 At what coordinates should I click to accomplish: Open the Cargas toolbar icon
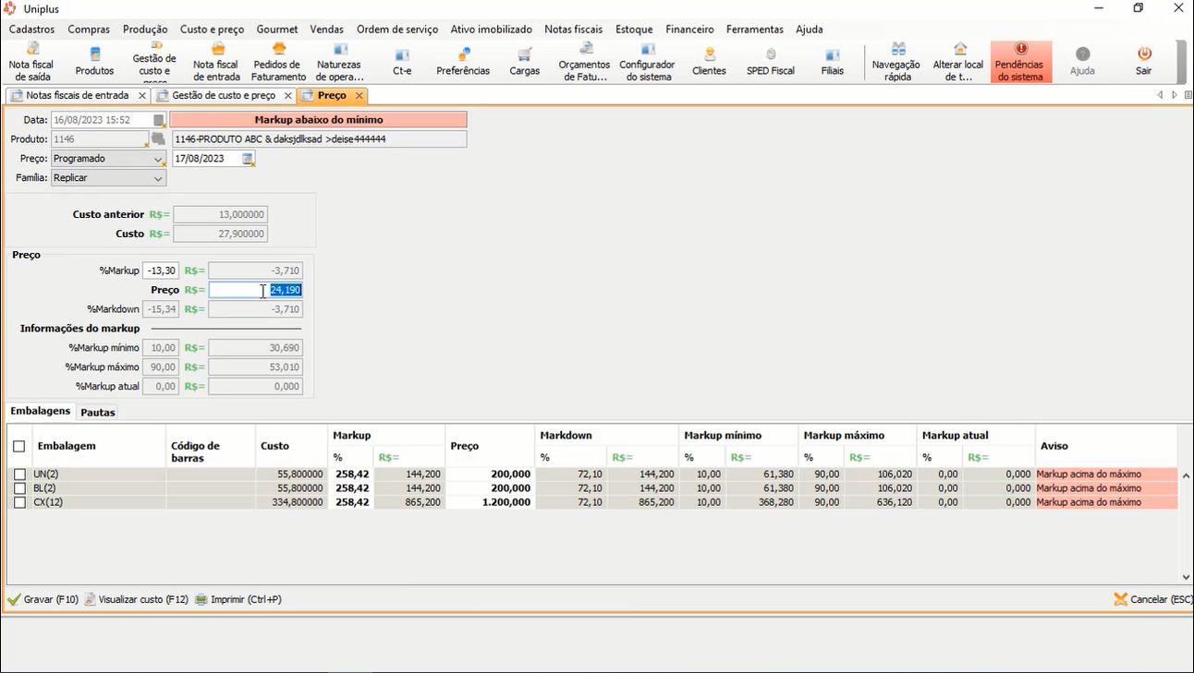tap(524, 62)
